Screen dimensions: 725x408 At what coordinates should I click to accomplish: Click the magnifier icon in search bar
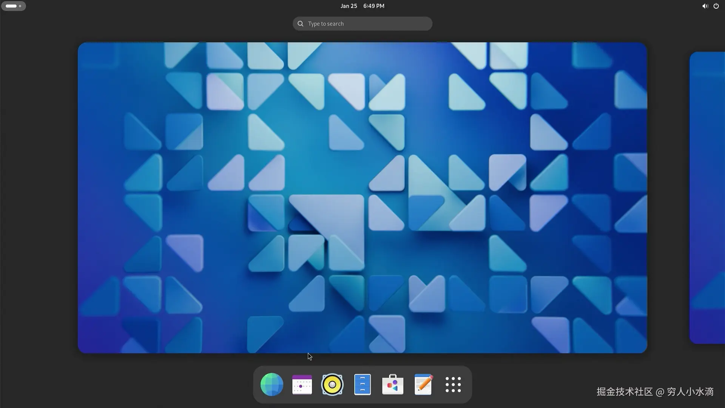click(x=301, y=24)
